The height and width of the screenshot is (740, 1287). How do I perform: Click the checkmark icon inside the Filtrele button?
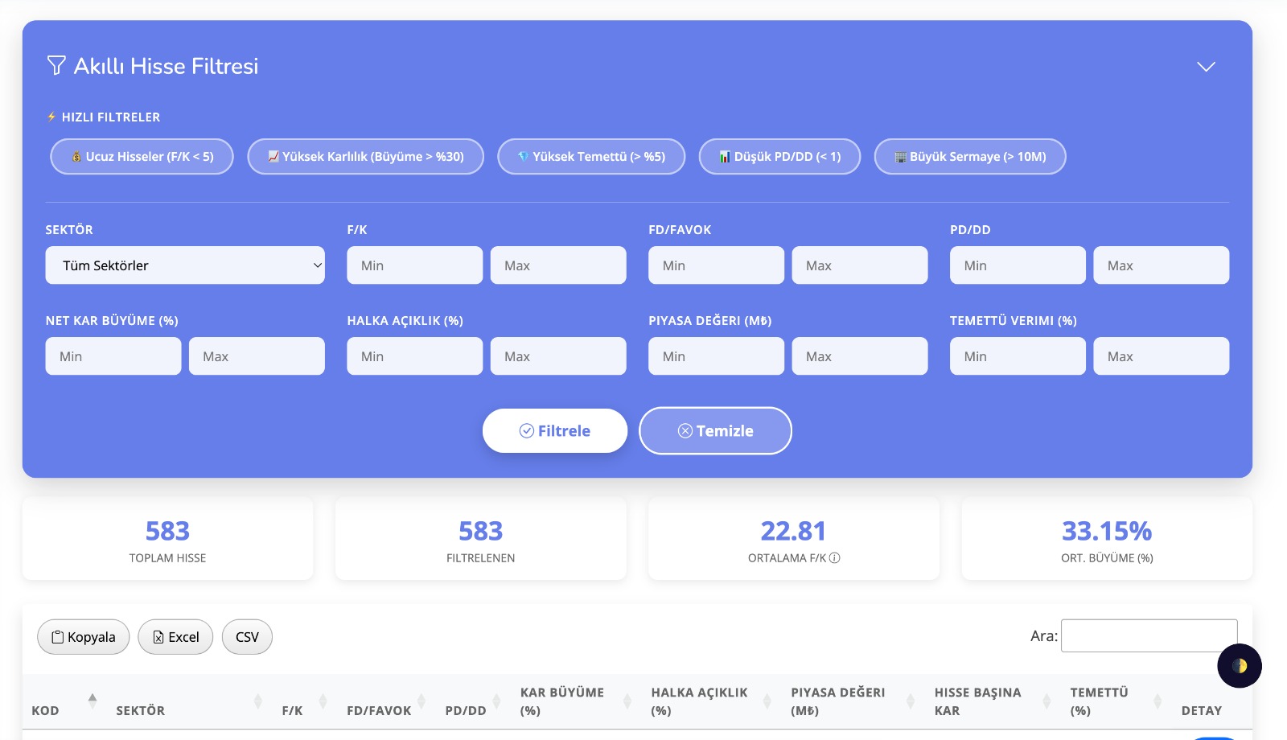click(x=526, y=430)
